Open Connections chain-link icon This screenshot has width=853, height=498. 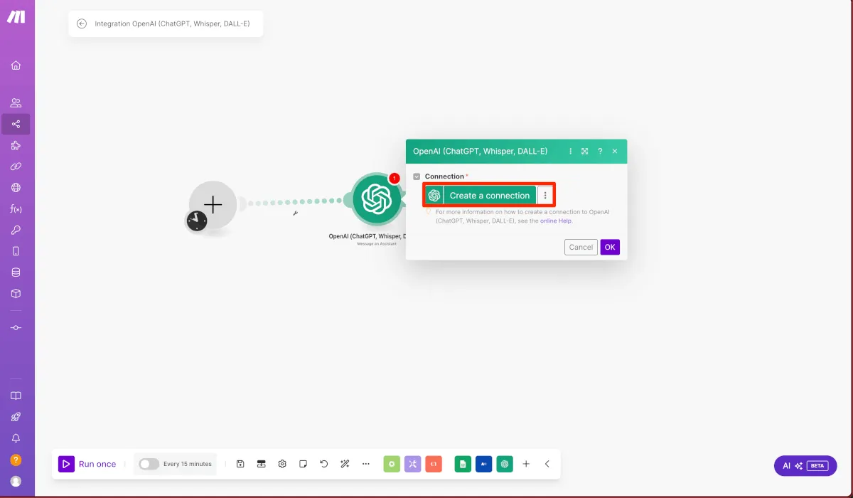(x=16, y=166)
